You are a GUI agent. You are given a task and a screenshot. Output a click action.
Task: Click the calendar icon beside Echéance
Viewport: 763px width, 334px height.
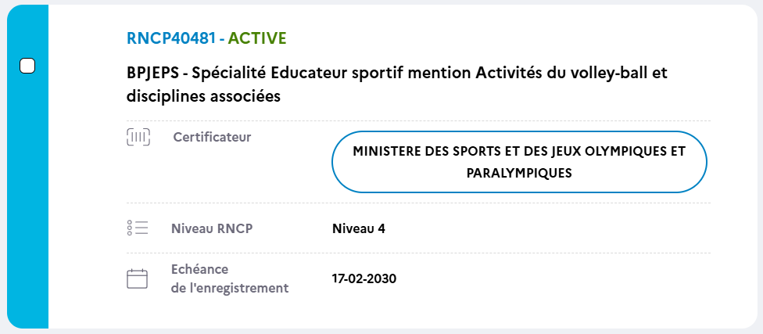click(x=138, y=278)
